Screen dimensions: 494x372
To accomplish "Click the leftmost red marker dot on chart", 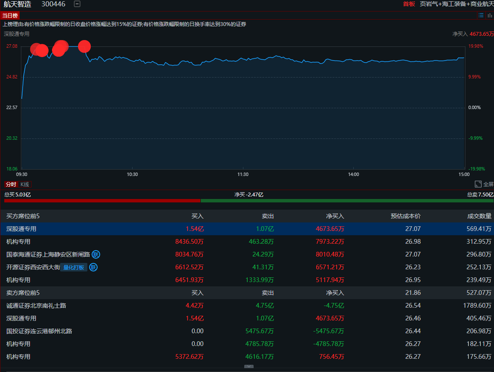I will pyautogui.click(x=36, y=49).
